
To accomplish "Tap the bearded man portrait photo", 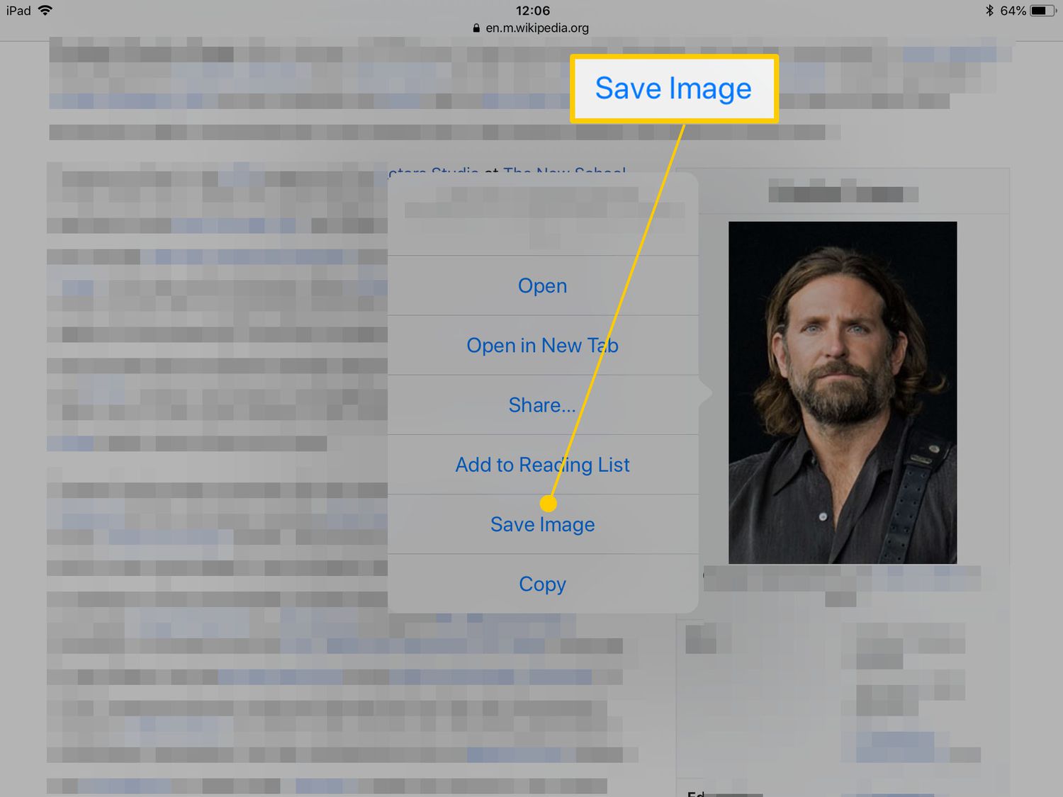I will click(x=843, y=392).
